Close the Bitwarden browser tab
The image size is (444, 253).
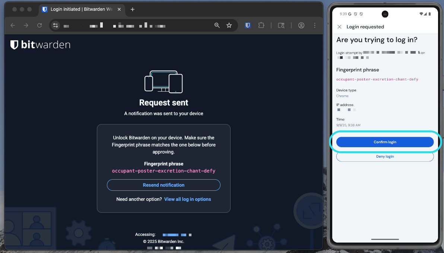tap(119, 9)
